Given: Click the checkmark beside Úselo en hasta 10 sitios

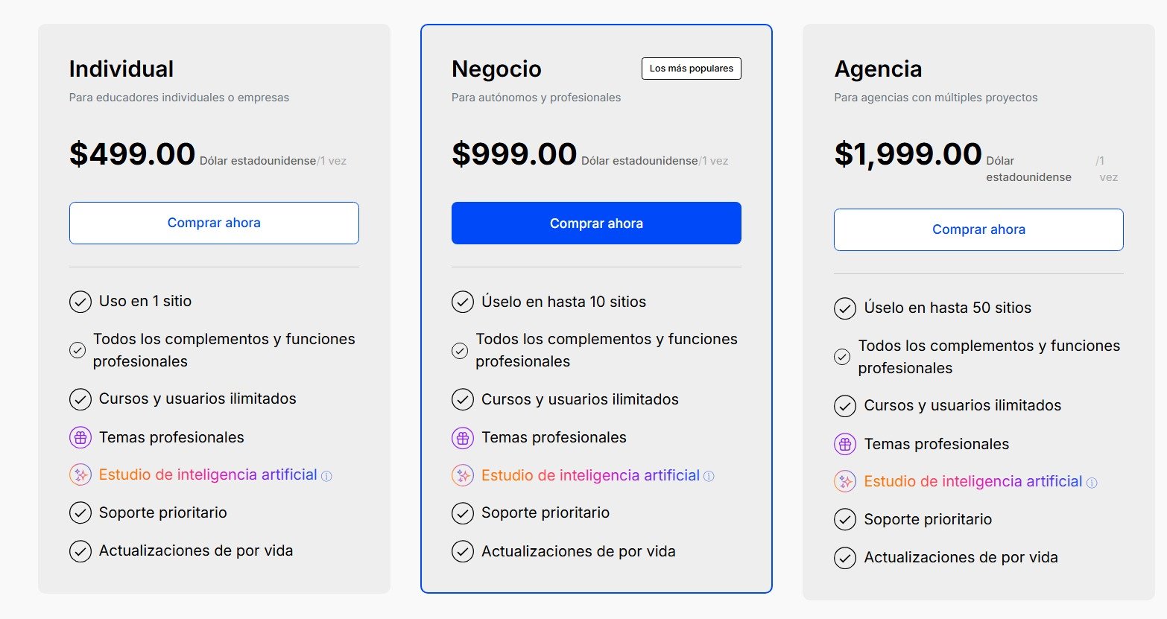Looking at the screenshot, I should click(x=463, y=302).
